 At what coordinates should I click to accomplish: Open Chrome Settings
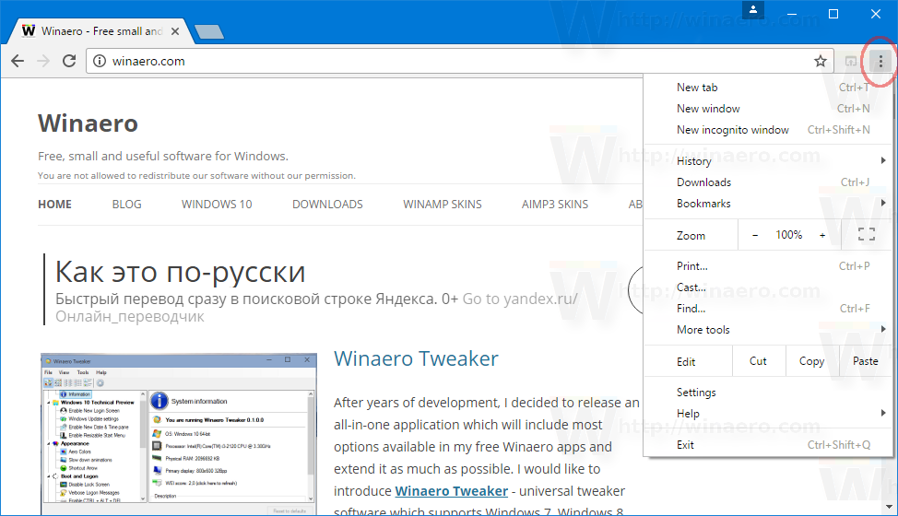coord(768,393)
